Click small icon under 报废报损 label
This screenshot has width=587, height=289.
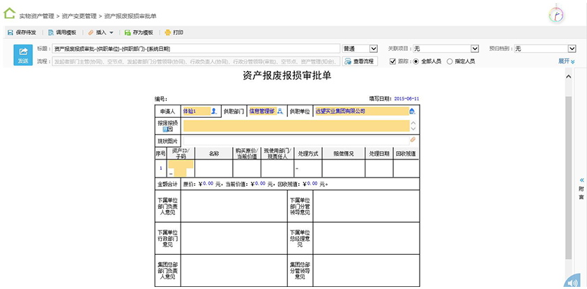pos(167,130)
